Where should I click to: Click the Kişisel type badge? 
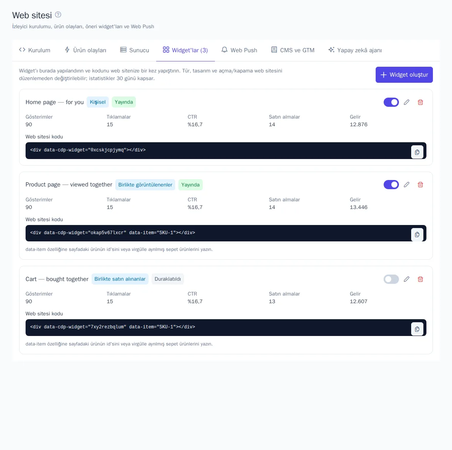(98, 102)
